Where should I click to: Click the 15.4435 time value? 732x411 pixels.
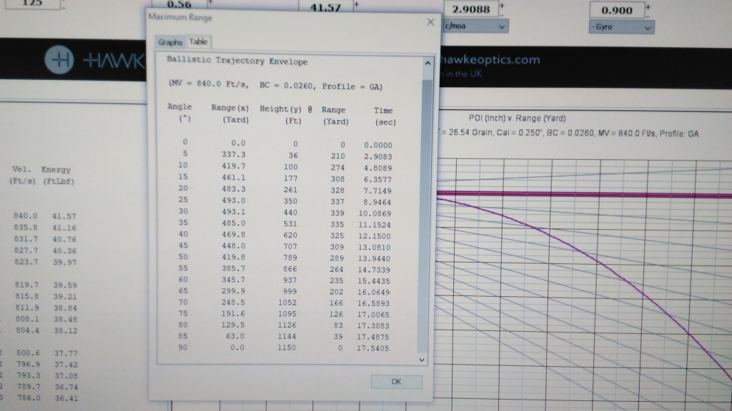coord(373,281)
